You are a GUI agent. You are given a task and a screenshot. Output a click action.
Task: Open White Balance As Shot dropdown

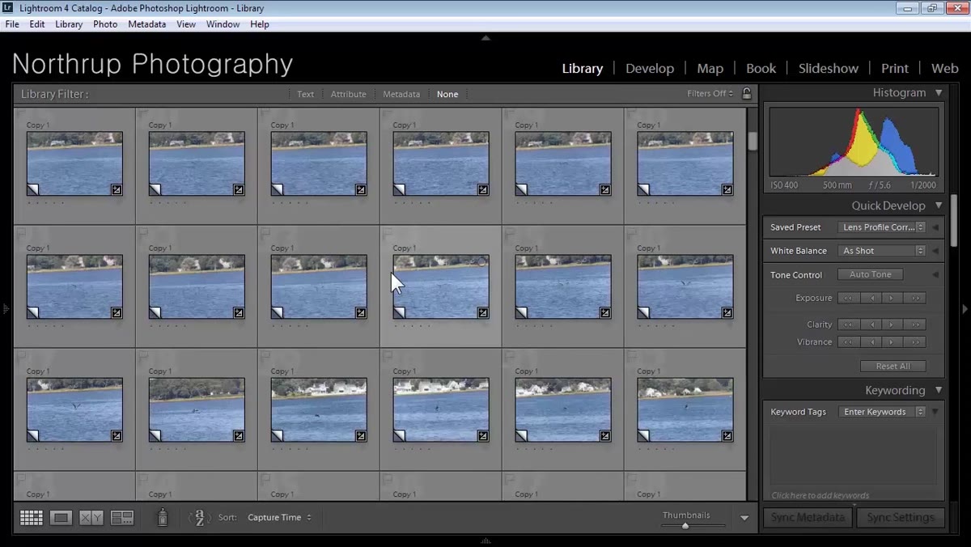click(x=881, y=251)
